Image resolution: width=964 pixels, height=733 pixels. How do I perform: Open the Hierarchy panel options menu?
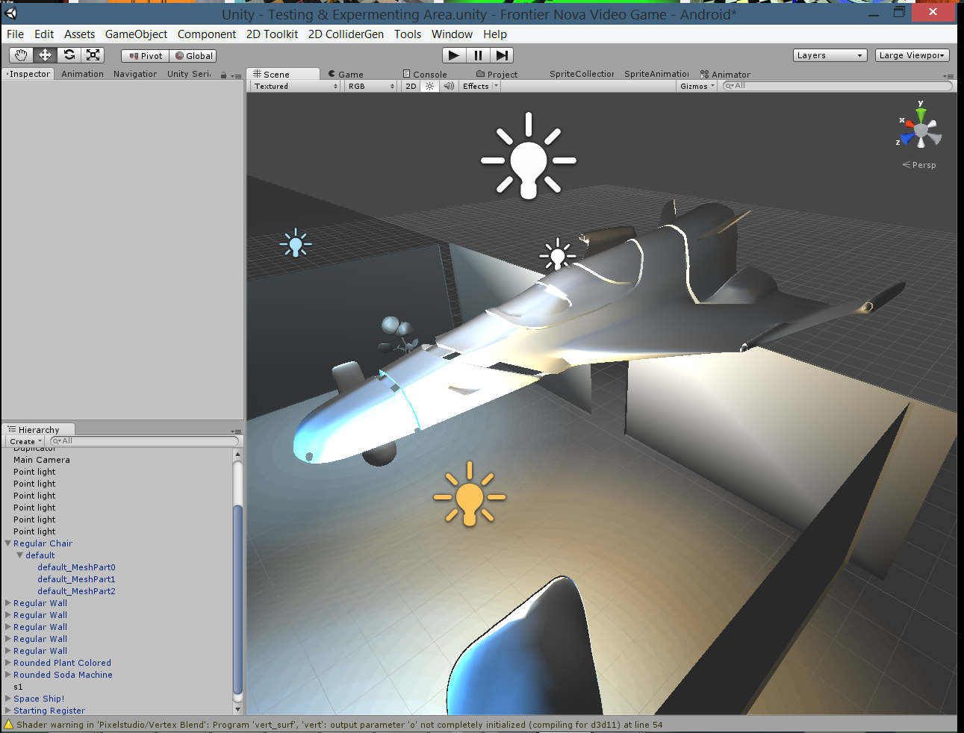[236, 431]
